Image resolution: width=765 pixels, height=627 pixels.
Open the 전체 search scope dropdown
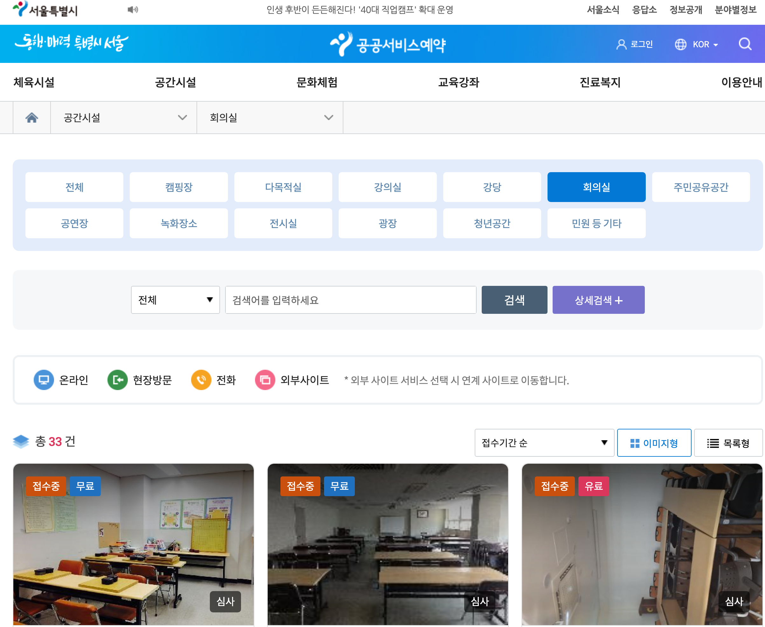(x=175, y=300)
